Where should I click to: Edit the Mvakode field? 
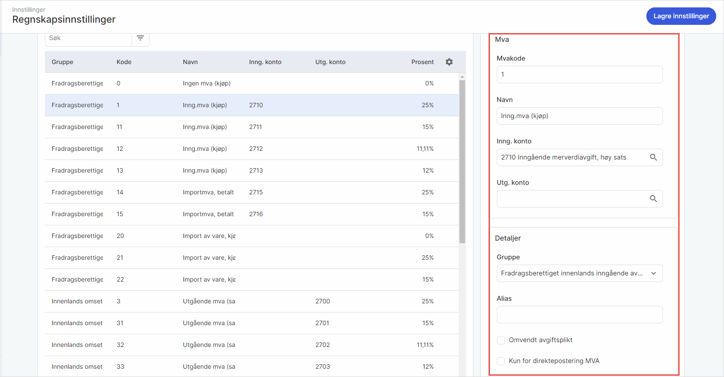tap(579, 75)
